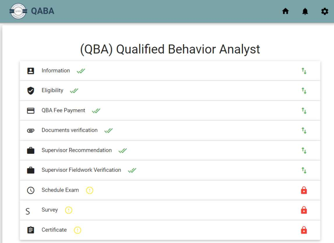
Task: Click the credit card icon for Fee Payment
Action: pyautogui.click(x=30, y=110)
